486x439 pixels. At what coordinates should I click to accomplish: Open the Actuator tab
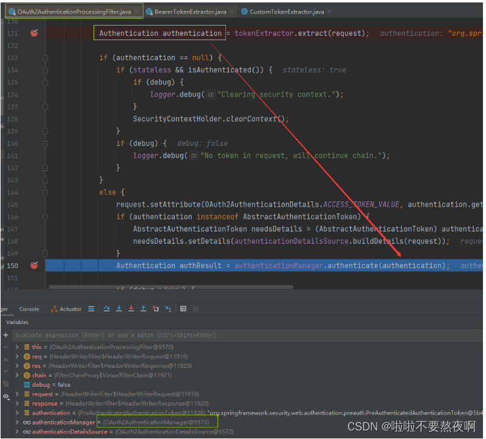(x=66, y=309)
